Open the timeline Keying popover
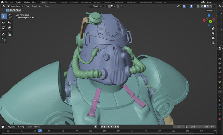Screen dimensions: 223x135 22,127
